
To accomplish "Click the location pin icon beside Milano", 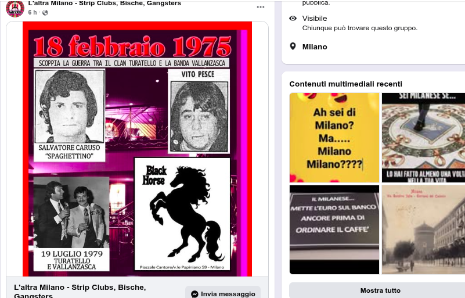I will pos(293,46).
